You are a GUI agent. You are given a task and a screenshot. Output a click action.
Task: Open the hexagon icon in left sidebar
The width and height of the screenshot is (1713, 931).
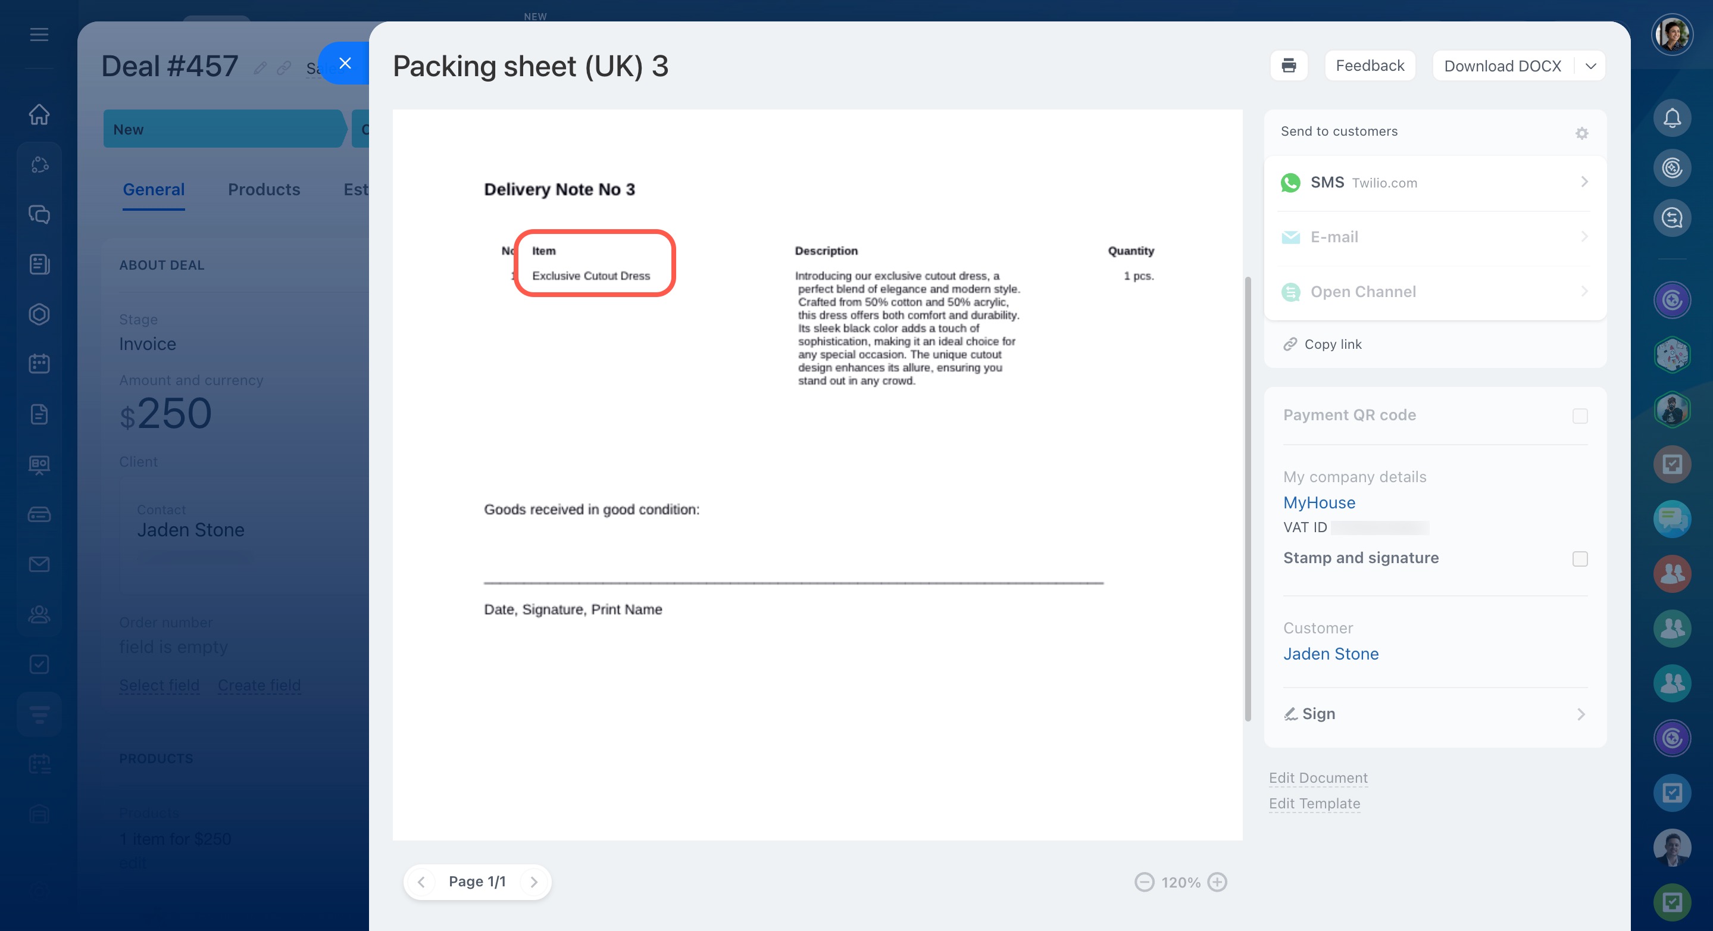(39, 314)
